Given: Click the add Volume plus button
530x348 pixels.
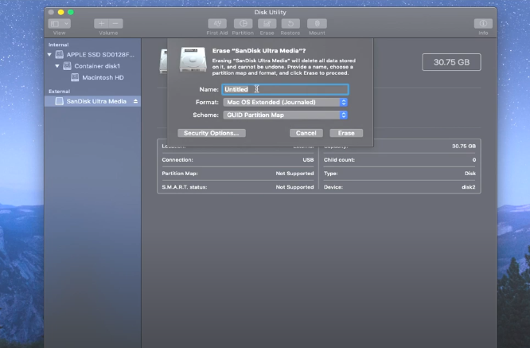Looking at the screenshot, I should pyautogui.click(x=101, y=24).
